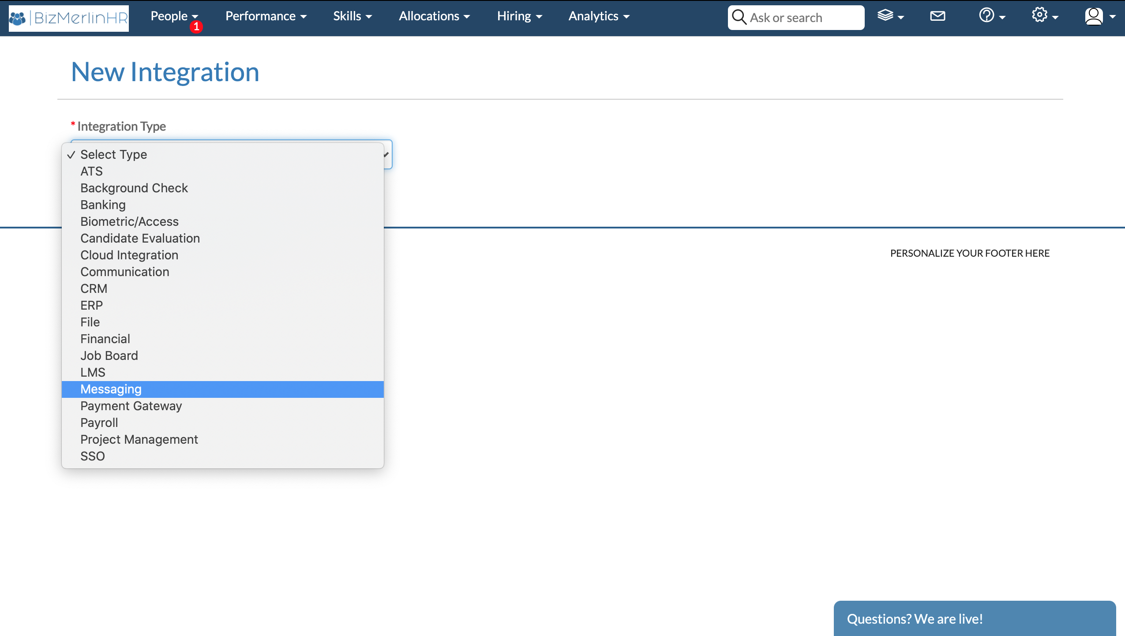Select Project Management option
Viewport: 1125px width, 636px height.
[223, 439]
